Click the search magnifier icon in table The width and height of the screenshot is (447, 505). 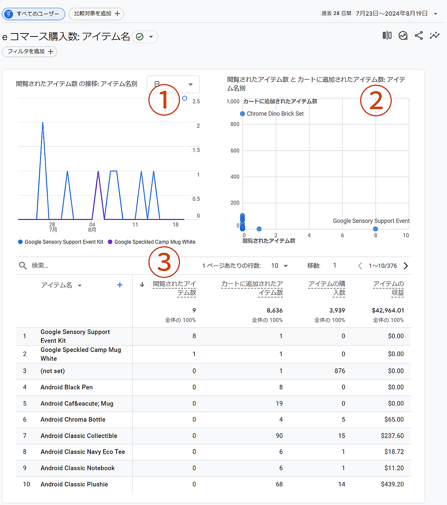tap(23, 266)
